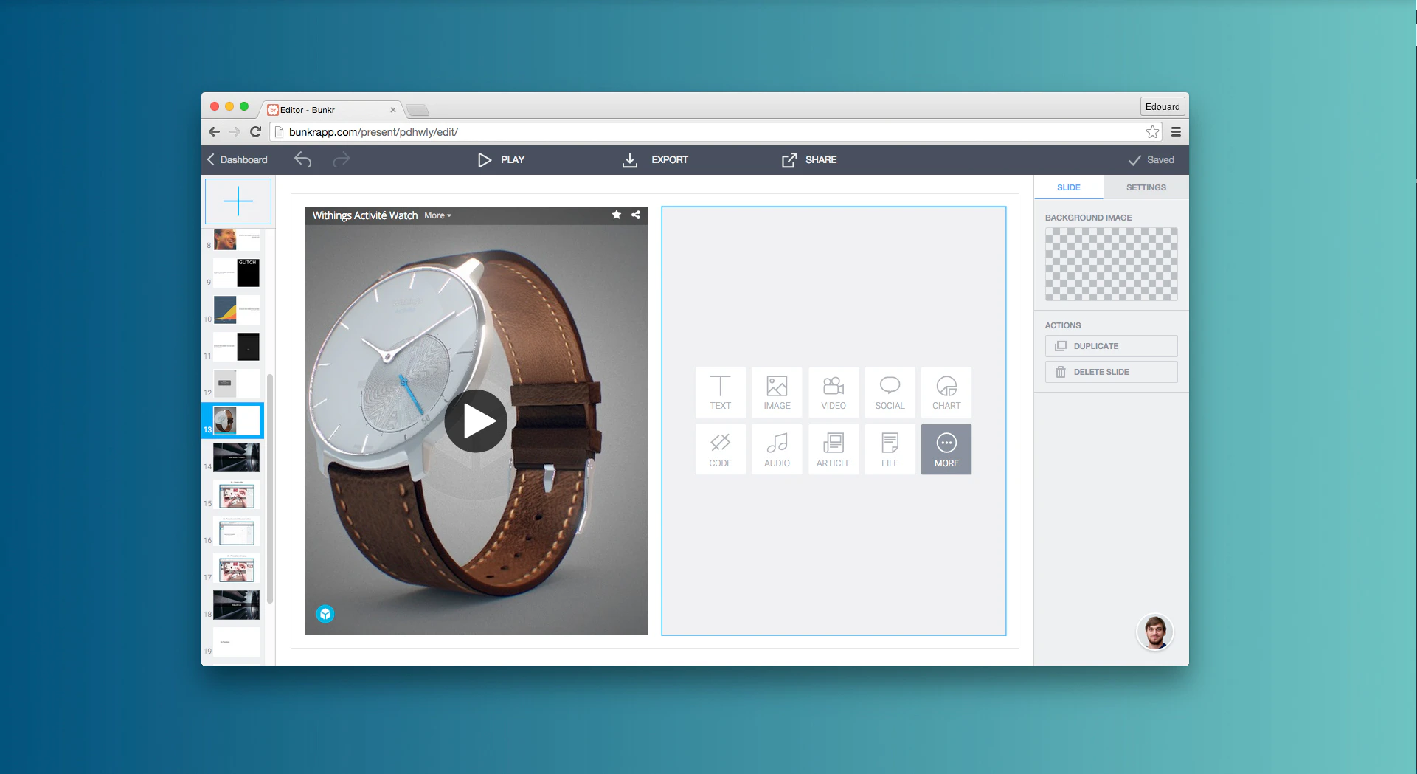The image size is (1417, 774).
Task: Duplicate the current slide
Action: tap(1111, 346)
